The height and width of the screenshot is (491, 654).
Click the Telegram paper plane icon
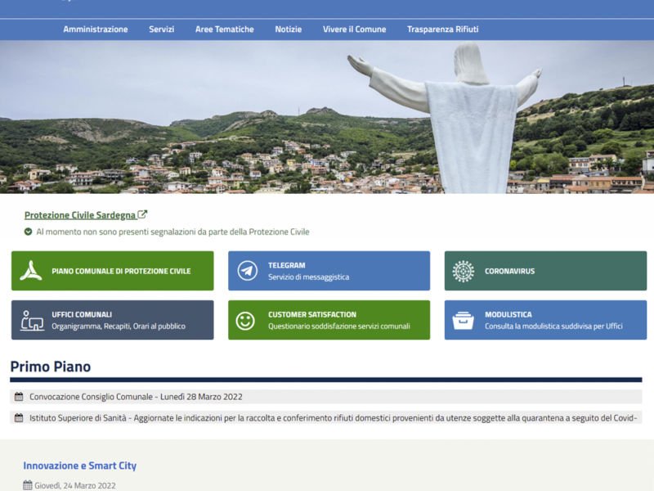coord(248,271)
